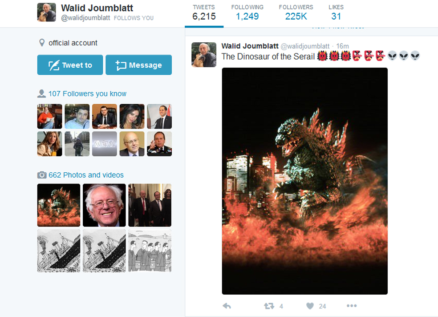Open the Tweets 6,215 tab
This screenshot has width=438, height=317.
[x=204, y=13]
